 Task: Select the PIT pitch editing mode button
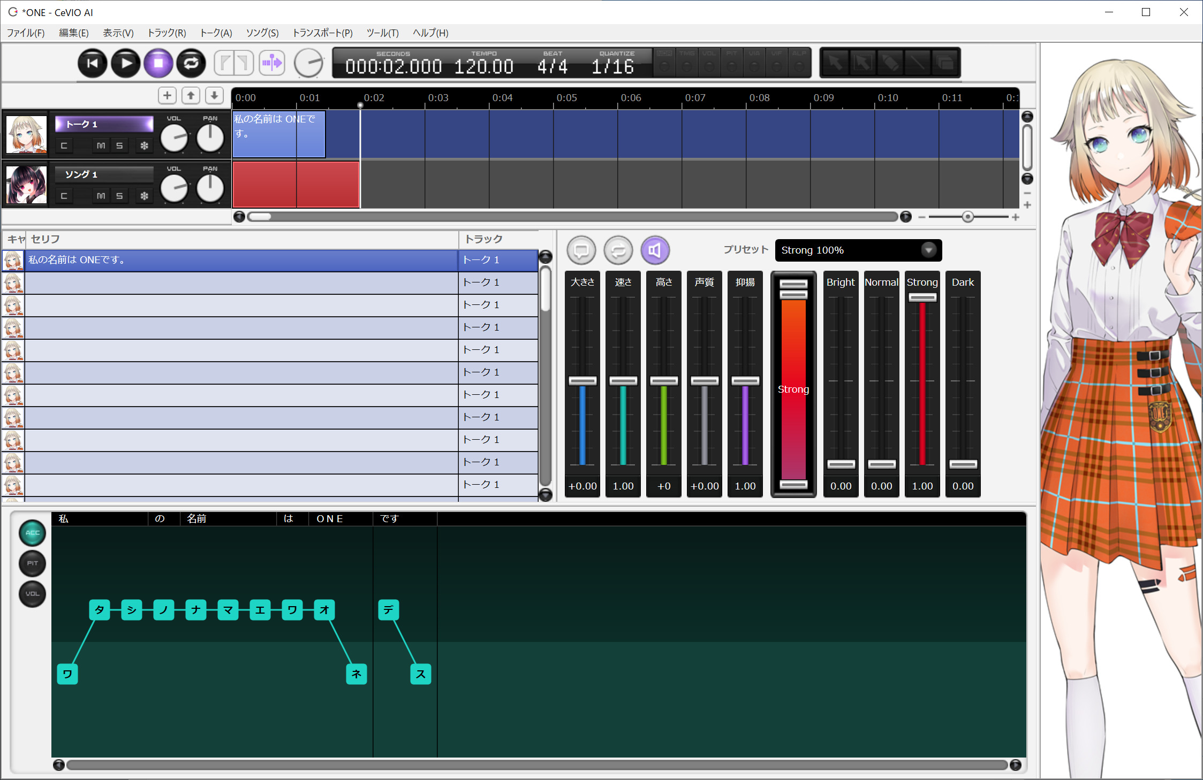(32, 563)
